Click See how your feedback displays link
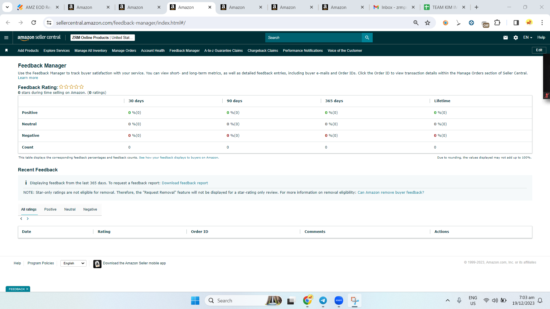550x309 pixels. (179, 158)
